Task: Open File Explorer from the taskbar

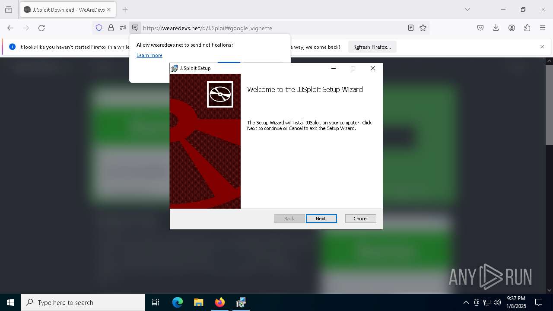Action: pyautogui.click(x=198, y=302)
